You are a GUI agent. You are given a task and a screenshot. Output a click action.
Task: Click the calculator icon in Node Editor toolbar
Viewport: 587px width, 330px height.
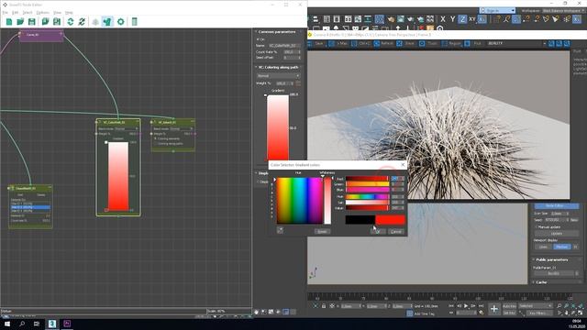click(x=135, y=22)
